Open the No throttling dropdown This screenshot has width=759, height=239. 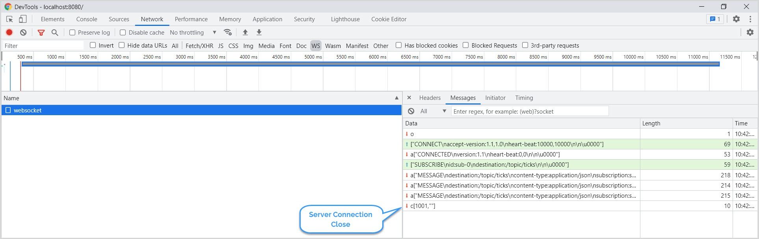click(x=193, y=33)
